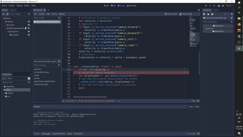Switch to 3D workspace
Screen dimensions: 243x137
click(x=113, y=6)
